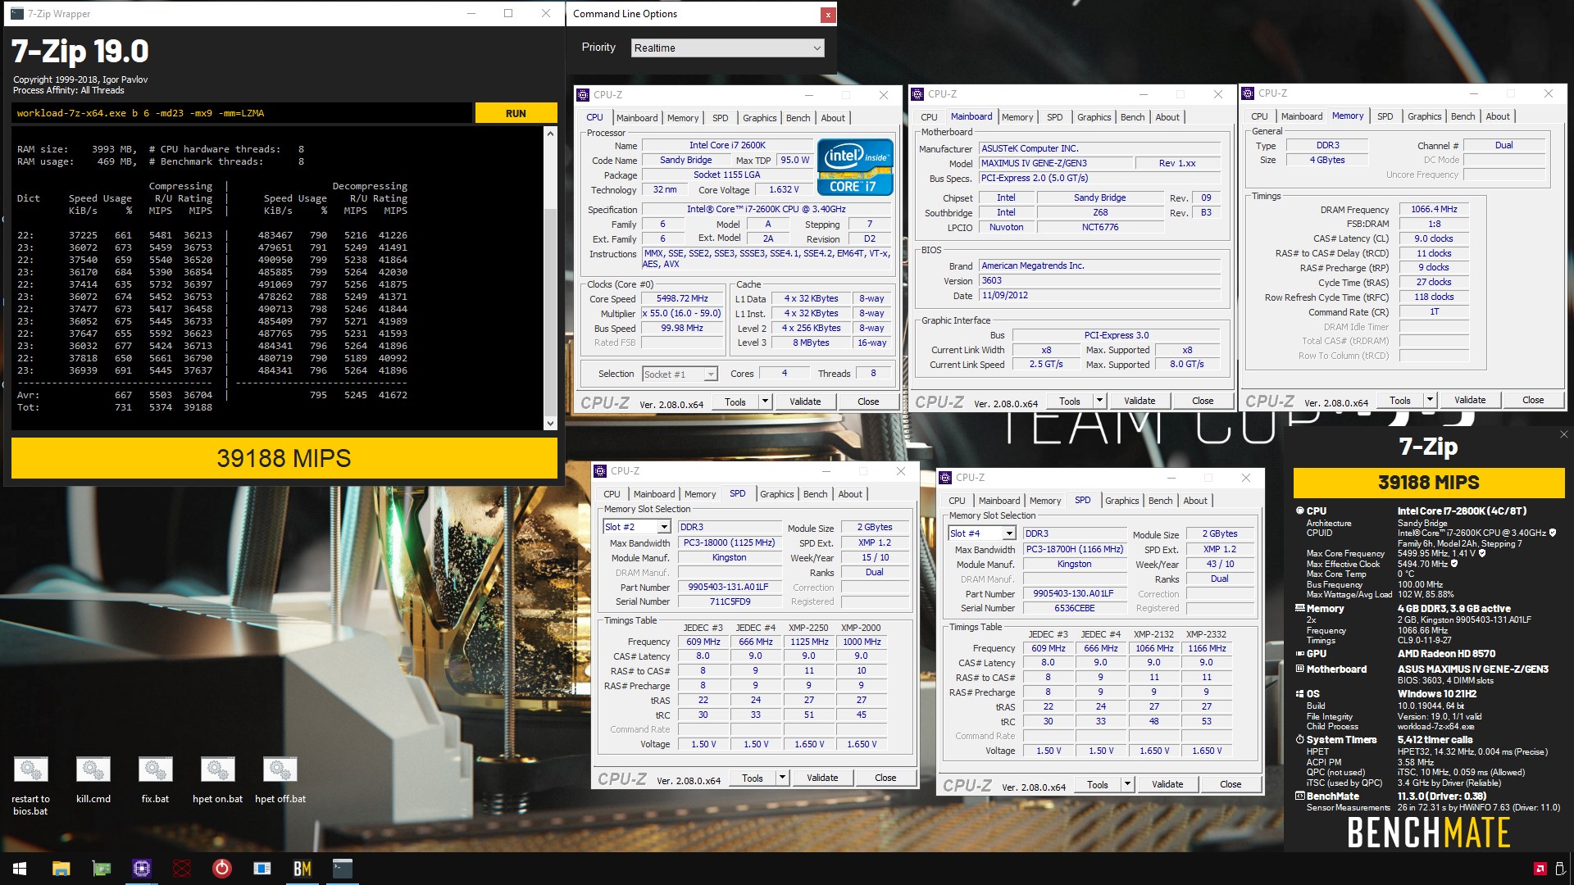Viewport: 1574px width, 885px height.
Task: Click the yellow RUN button
Action: coord(516,113)
